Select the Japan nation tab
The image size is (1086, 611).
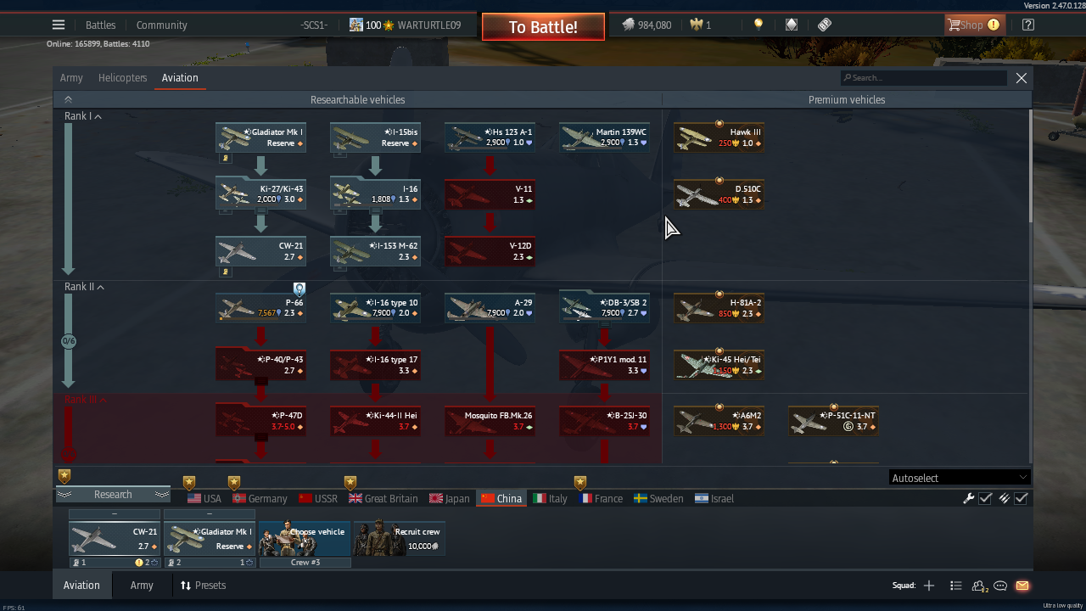450,498
